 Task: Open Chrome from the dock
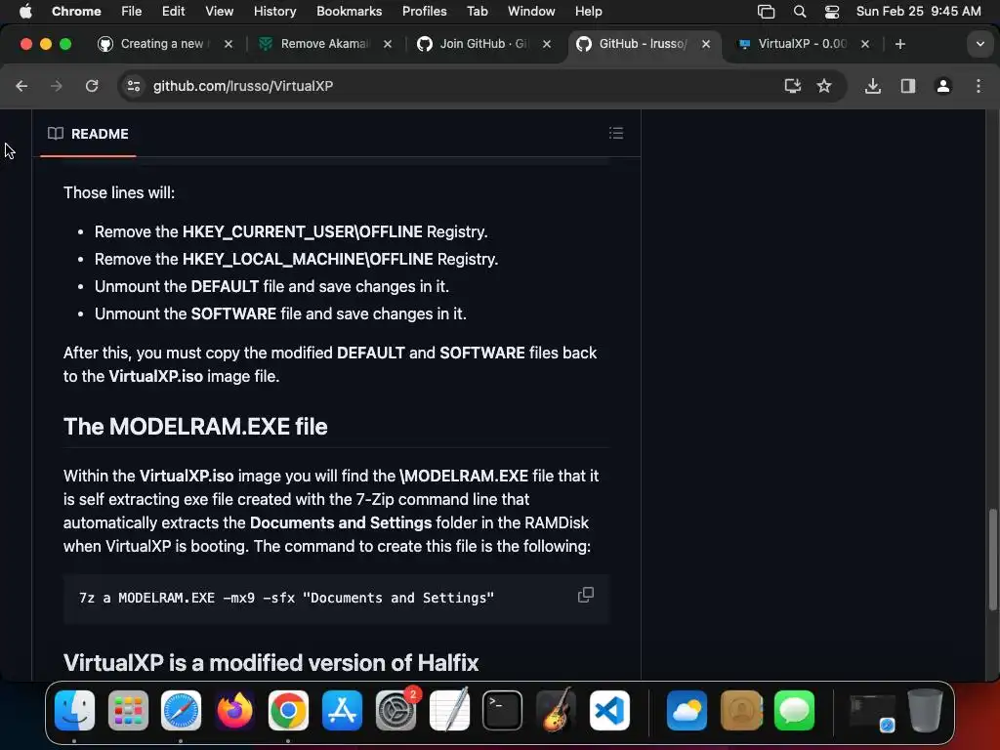288,710
